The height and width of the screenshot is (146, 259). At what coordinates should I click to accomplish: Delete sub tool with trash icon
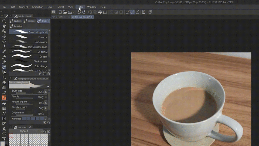pyautogui.click(x=49, y=74)
